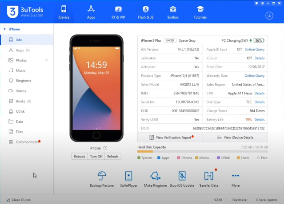Select the UDID value text

(228, 129)
